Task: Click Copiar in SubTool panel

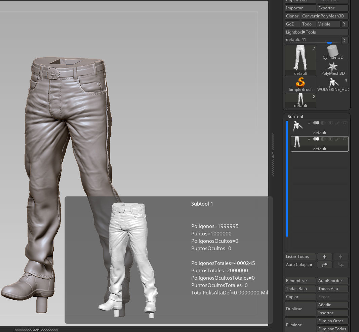Action: coord(301,297)
